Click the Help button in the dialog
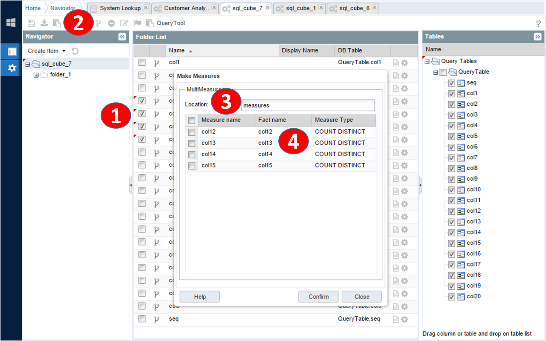The height and width of the screenshot is (341, 546). pyautogui.click(x=200, y=297)
